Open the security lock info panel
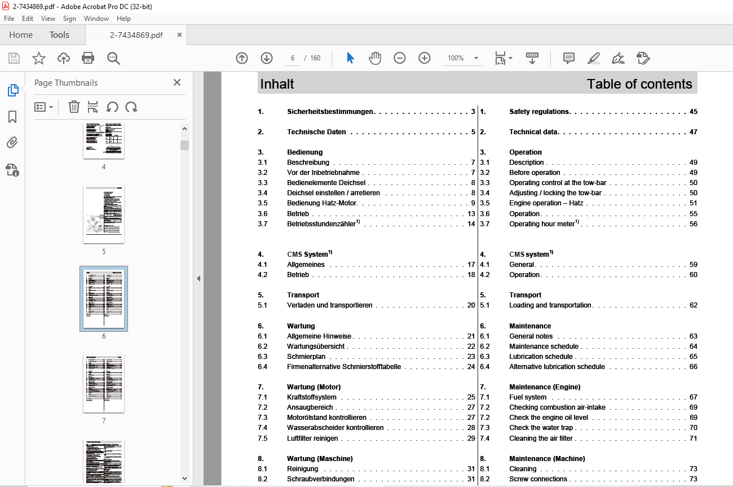 (x=12, y=169)
